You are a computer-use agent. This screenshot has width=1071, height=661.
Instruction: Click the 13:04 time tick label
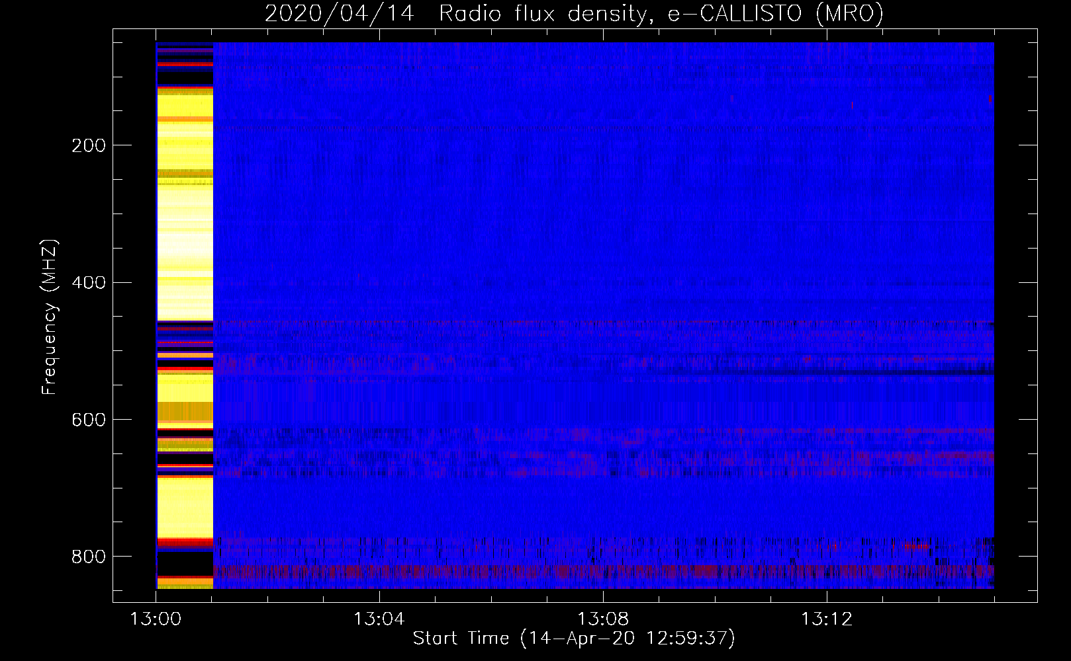pyautogui.click(x=379, y=619)
